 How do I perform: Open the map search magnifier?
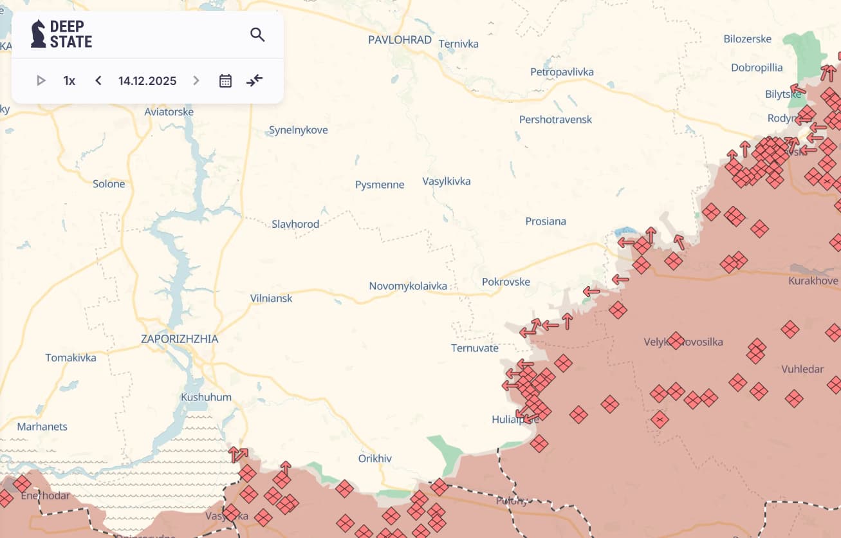(257, 35)
